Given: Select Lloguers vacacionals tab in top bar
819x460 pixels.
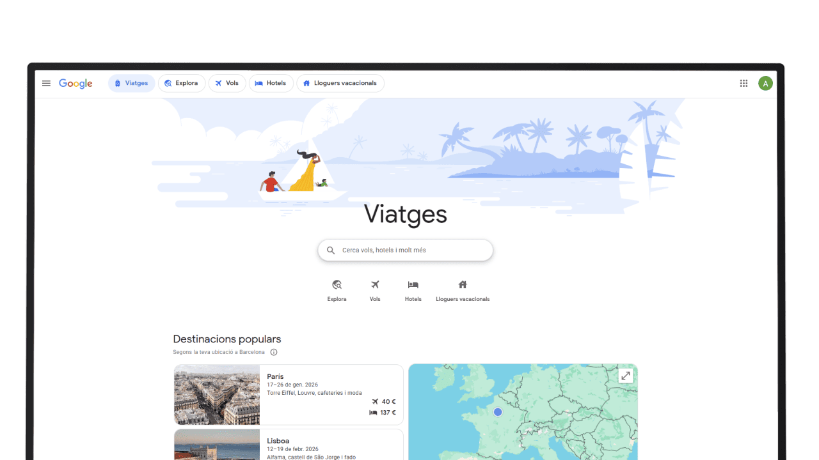Looking at the screenshot, I should [340, 83].
